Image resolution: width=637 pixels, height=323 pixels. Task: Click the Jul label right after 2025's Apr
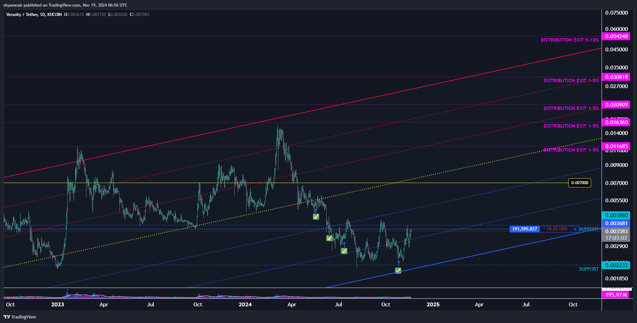[x=526, y=305]
